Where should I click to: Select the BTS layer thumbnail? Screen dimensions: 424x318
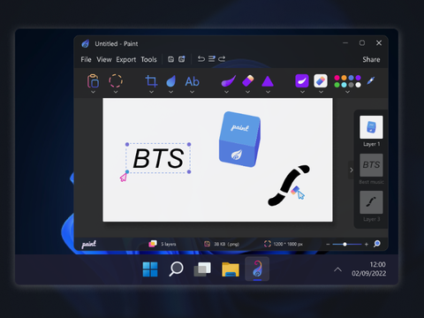pyautogui.click(x=371, y=165)
